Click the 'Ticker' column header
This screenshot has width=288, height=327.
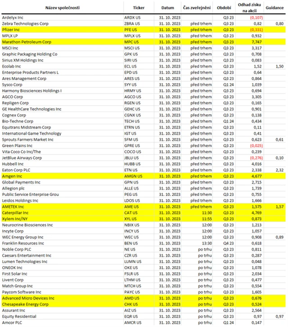point(139,8)
